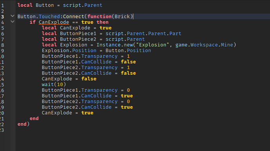
Task: Click 'ButtonPiece1.CanCollide = false' on line 11
Action: (89, 62)
